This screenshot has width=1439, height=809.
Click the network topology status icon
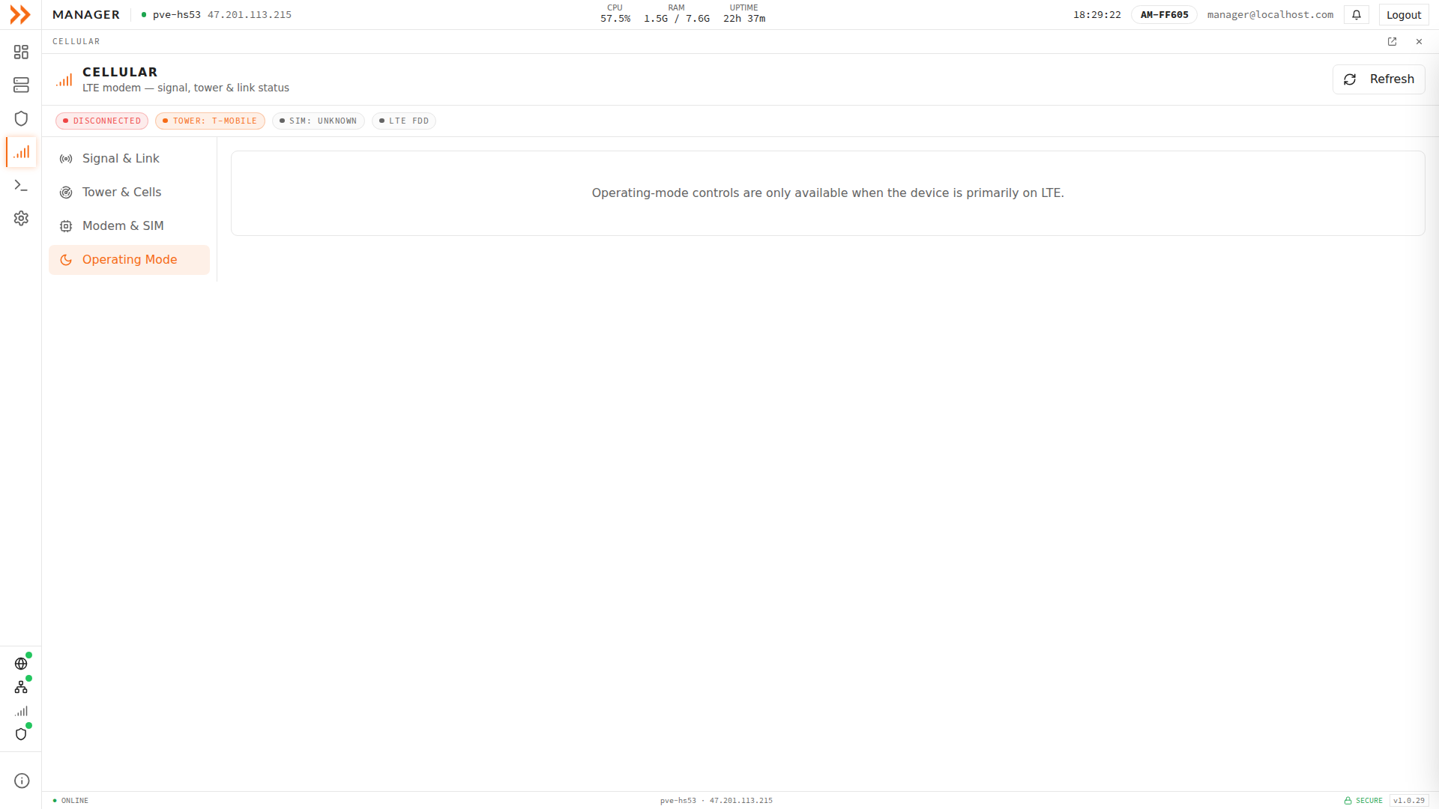point(21,687)
